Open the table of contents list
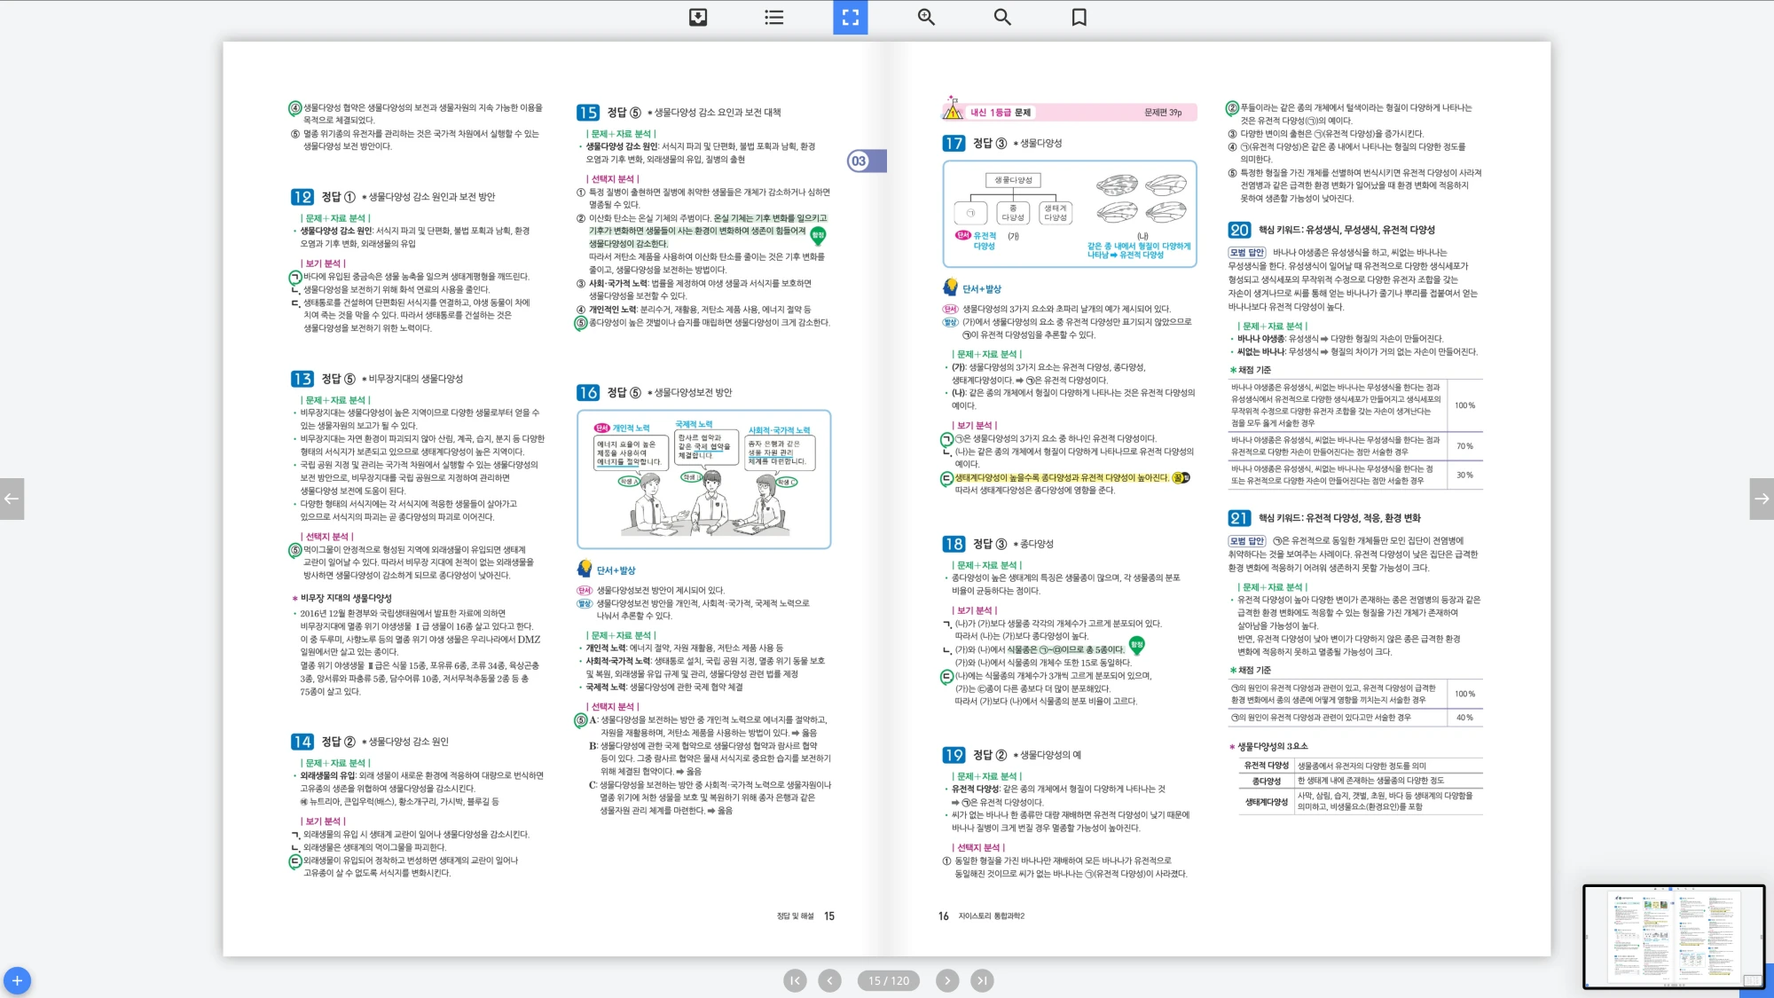Viewport: 1774px width, 998px height. 773,17
